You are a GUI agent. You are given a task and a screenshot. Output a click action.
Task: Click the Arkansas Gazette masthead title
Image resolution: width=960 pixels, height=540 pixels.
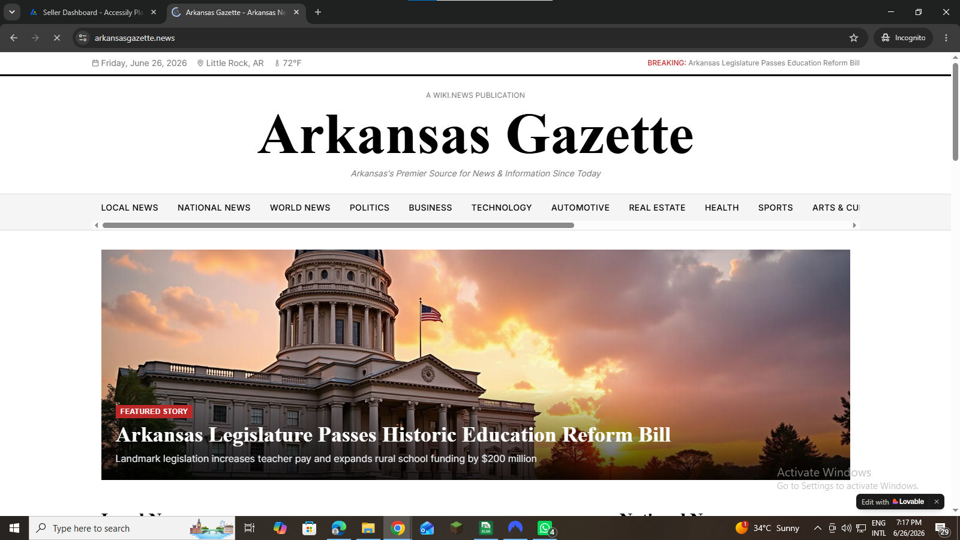click(x=476, y=134)
